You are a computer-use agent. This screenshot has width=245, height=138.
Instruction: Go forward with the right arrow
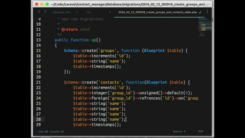pyautogui.click(x=45, y=11)
